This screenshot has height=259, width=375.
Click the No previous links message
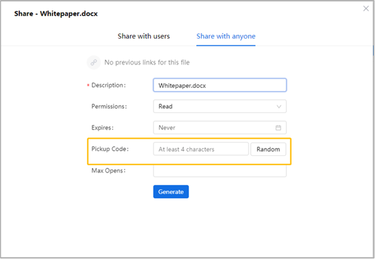point(147,62)
